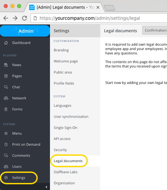Click the page info icon in address bar
The height and width of the screenshot is (190, 167).
point(35,18)
